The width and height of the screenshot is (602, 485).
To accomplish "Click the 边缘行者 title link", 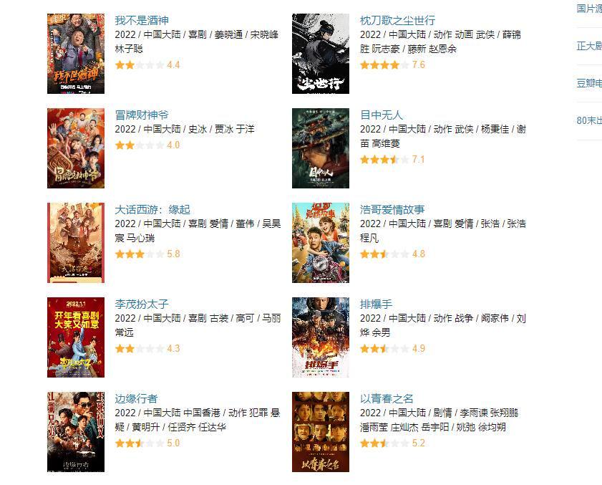I will coord(136,398).
